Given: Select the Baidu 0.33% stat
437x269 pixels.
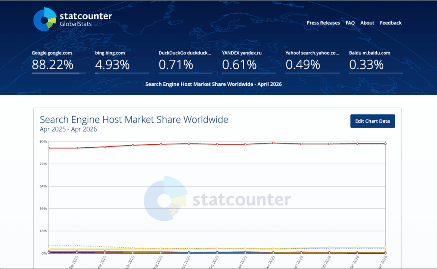Looking at the screenshot, I should click(376, 61).
